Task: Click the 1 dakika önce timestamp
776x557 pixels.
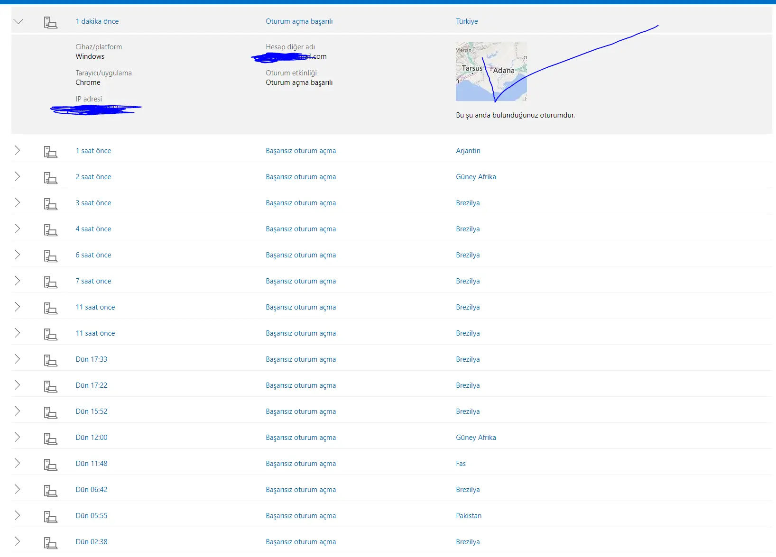Action: click(97, 21)
